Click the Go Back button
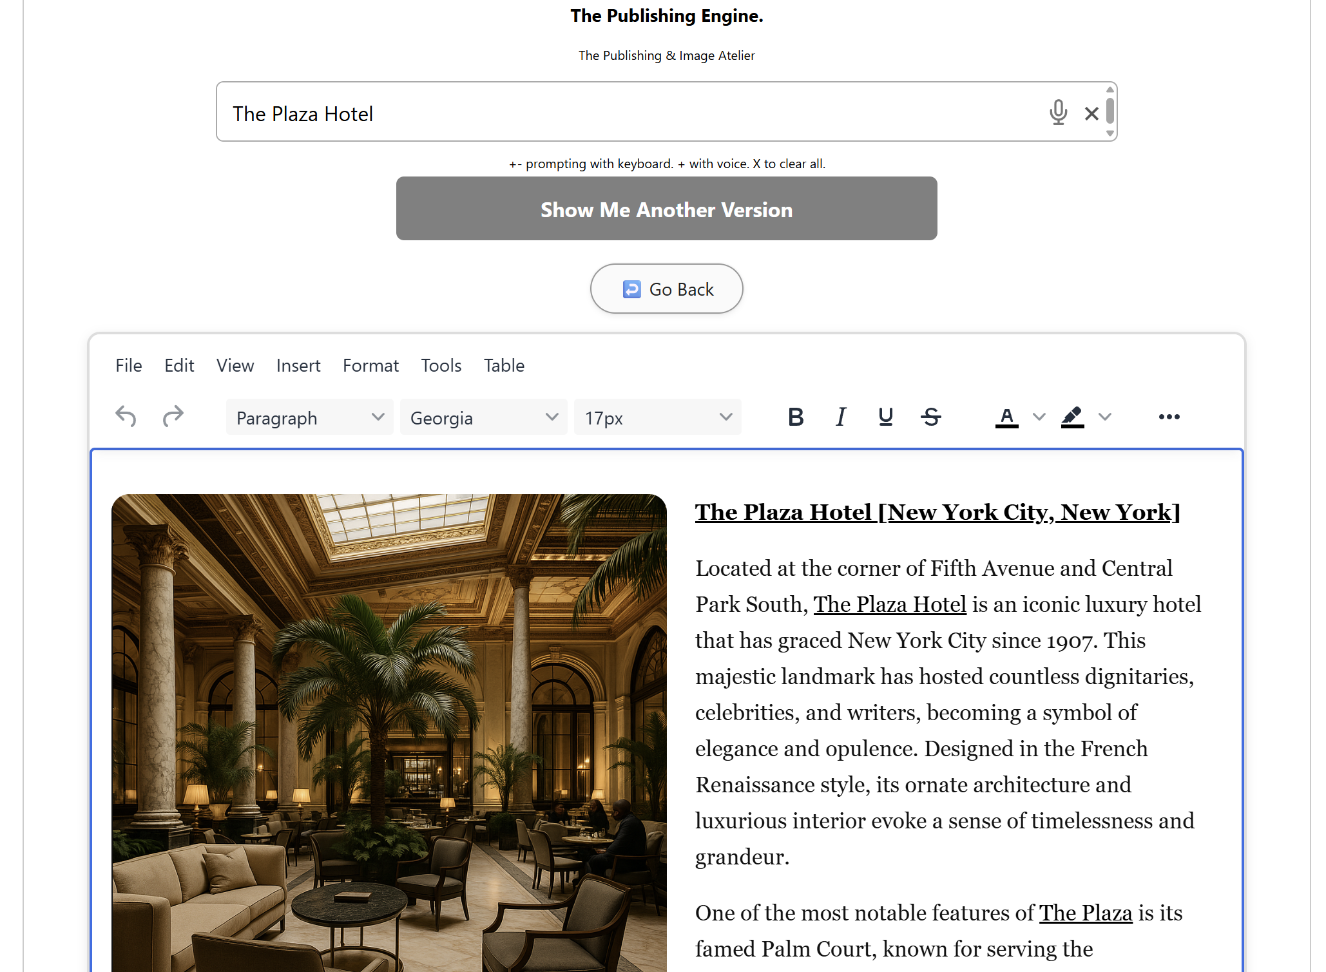Image resolution: width=1326 pixels, height=972 pixels. tap(666, 289)
